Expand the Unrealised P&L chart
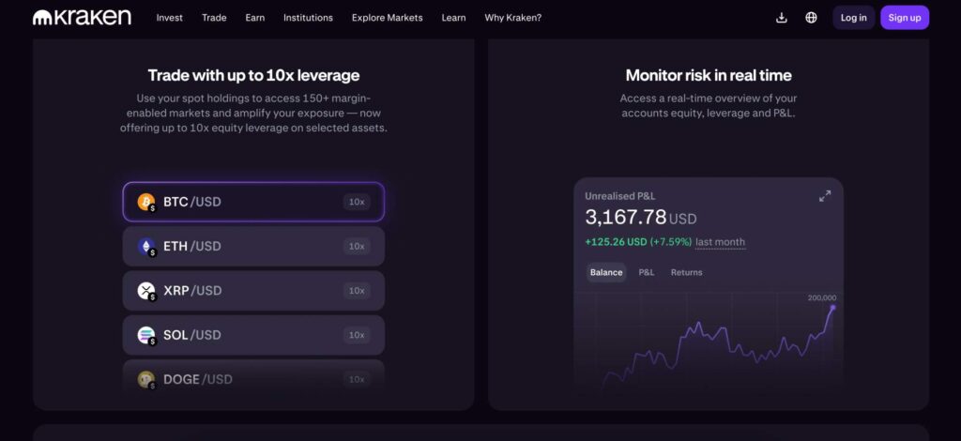Image resolution: width=961 pixels, height=441 pixels. pyautogui.click(x=825, y=196)
